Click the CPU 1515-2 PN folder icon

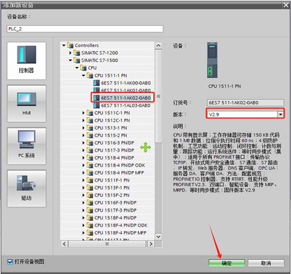pos(90,135)
